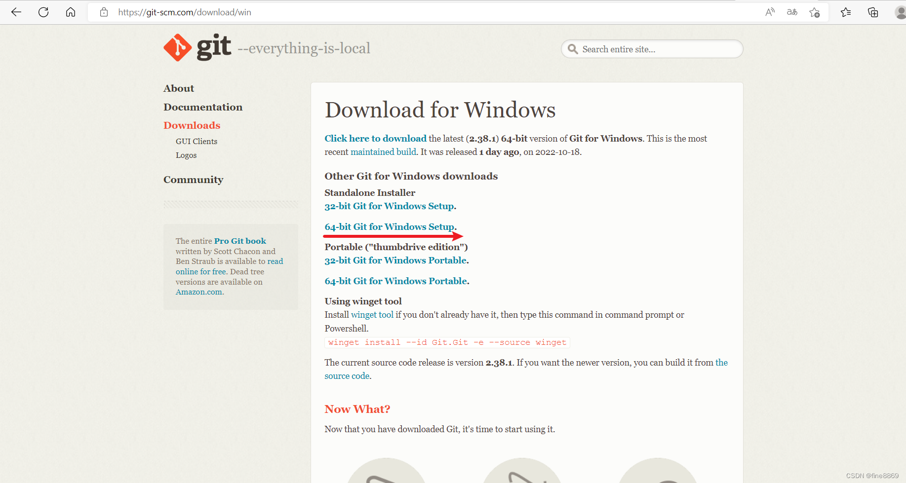The height and width of the screenshot is (483, 906).
Task: Open the 'winget tool' link
Action: tap(372, 315)
